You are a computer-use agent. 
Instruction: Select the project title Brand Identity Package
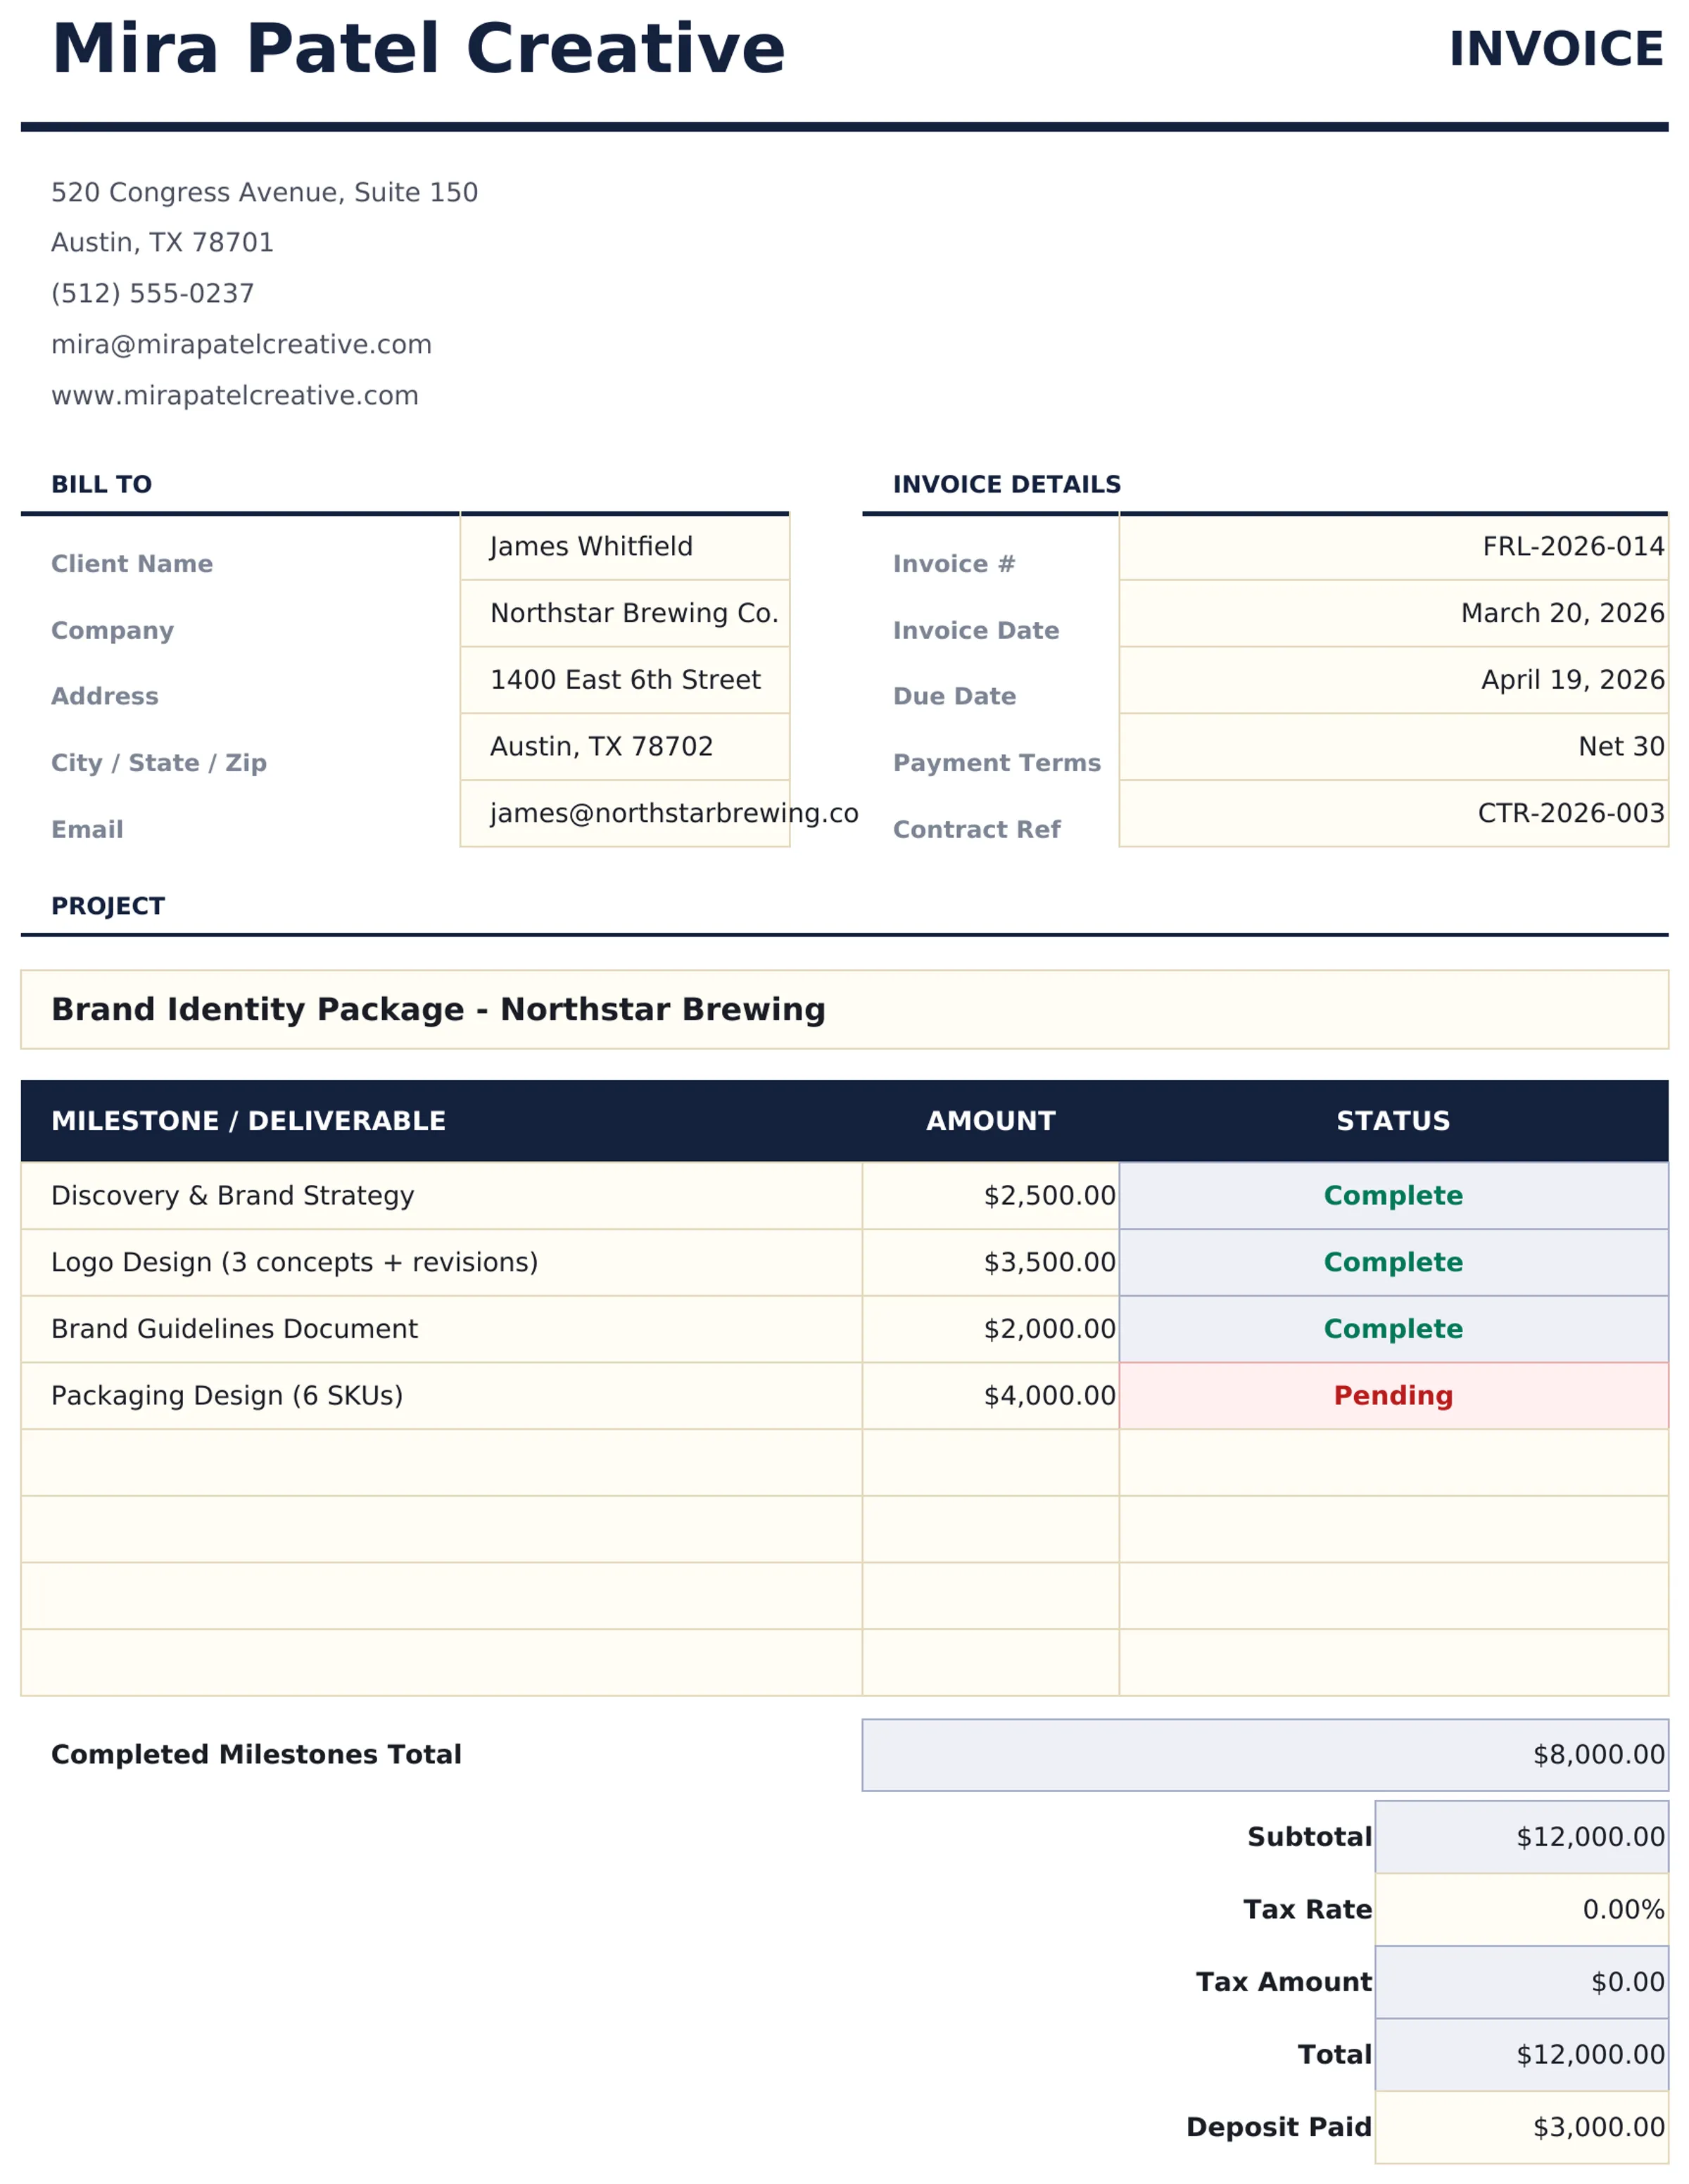click(x=438, y=1009)
